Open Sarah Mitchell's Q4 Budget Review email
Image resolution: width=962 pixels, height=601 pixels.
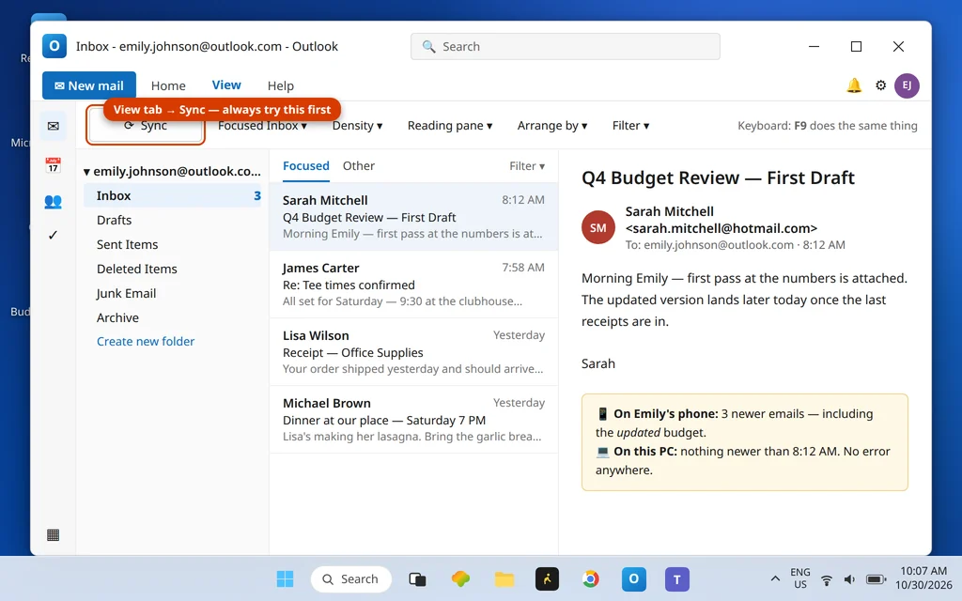(413, 217)
